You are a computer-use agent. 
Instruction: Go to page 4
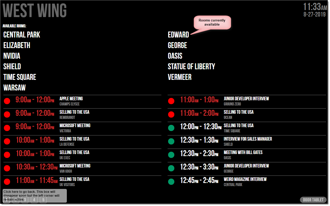click(x=34, y=200)
